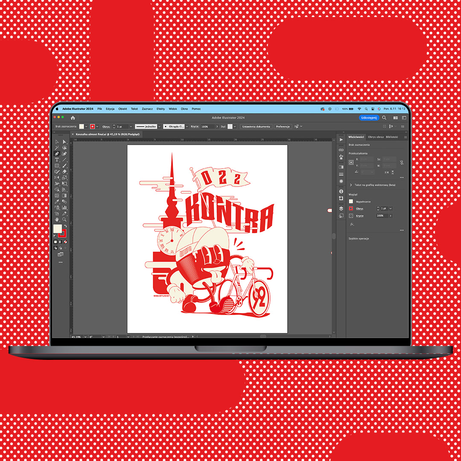461x461 pixels.
Task: Open stroke weight dropdown in control bar
Action: coord(131,126)
